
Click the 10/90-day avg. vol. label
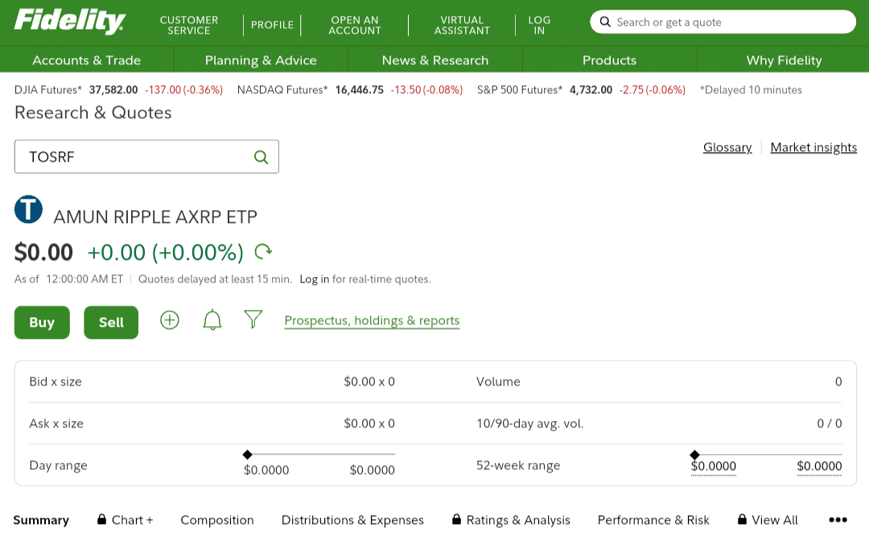(x=529, y=423)
